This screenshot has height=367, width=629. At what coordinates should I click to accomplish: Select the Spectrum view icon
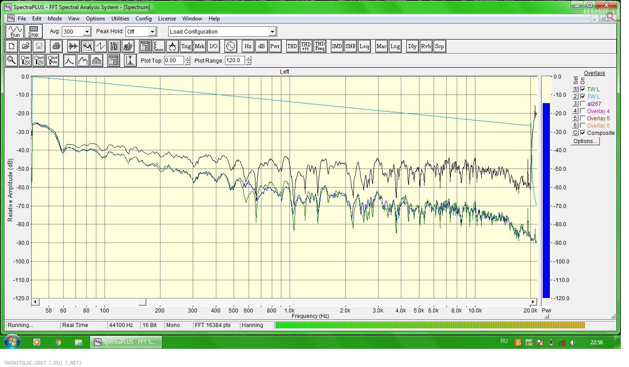pyautogui.click(x=87, y=46)
